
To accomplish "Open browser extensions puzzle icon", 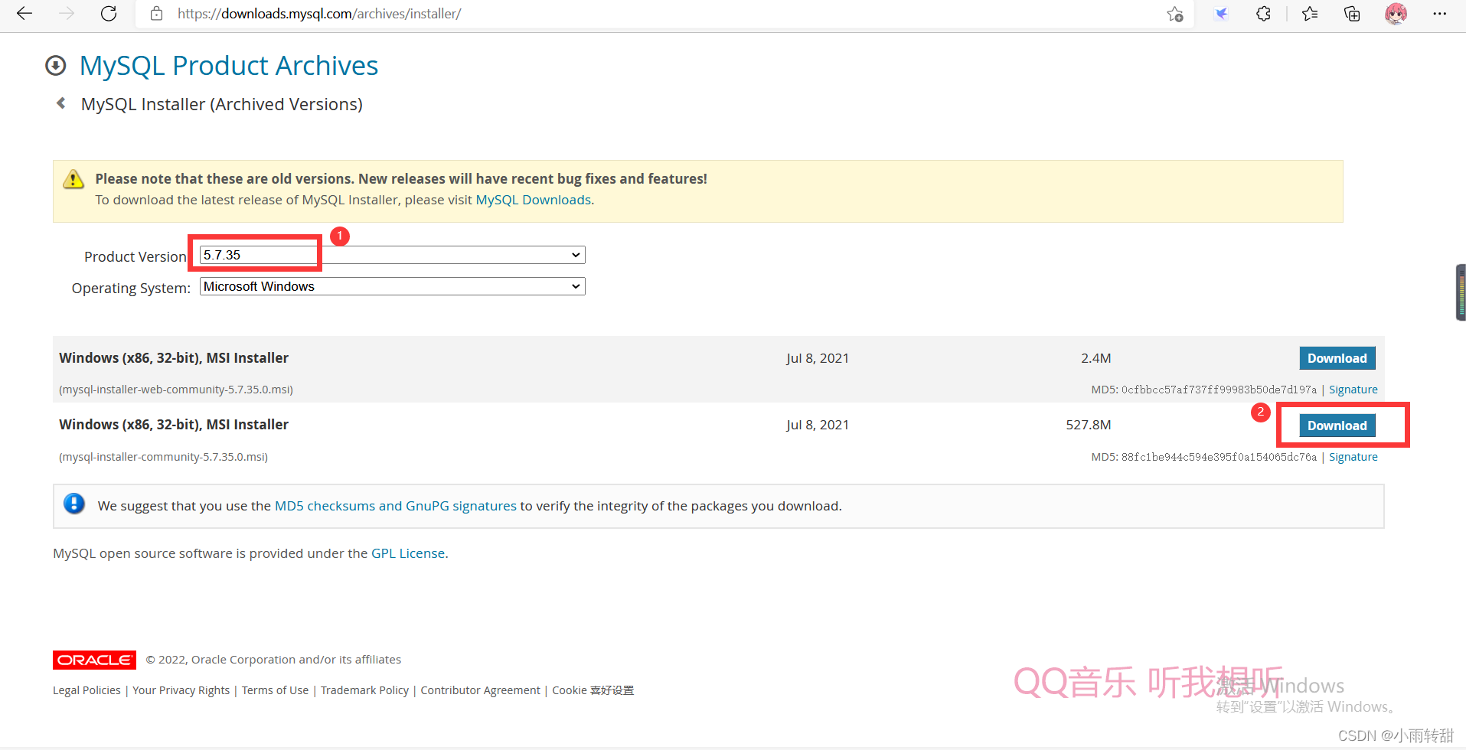I will tap(1263, 14).
